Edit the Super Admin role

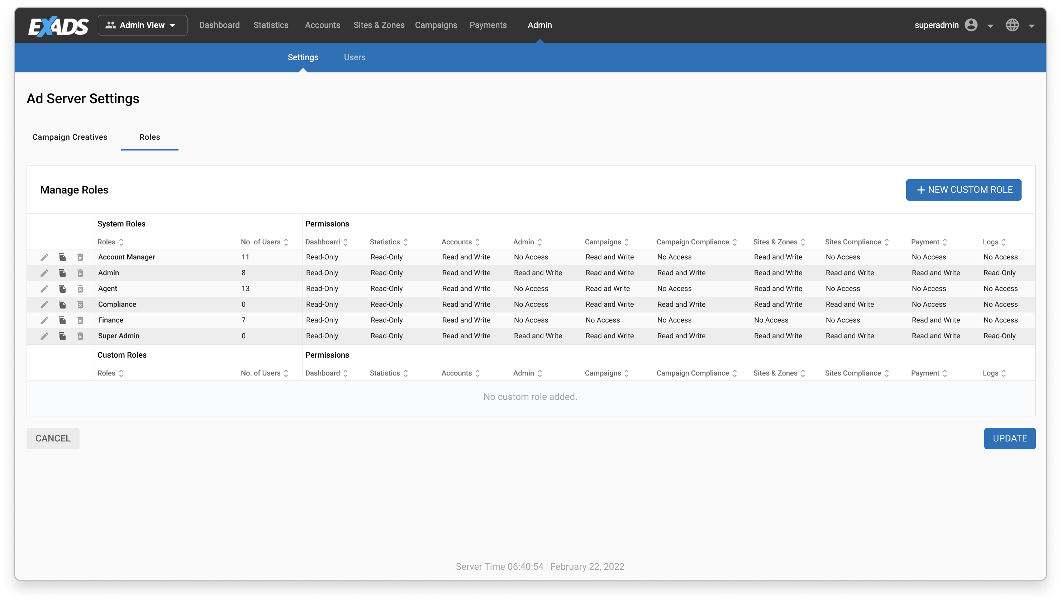pos(44,336)
